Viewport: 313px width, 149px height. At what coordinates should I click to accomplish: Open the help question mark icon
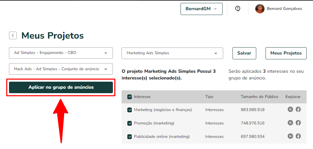click(238, 9)
